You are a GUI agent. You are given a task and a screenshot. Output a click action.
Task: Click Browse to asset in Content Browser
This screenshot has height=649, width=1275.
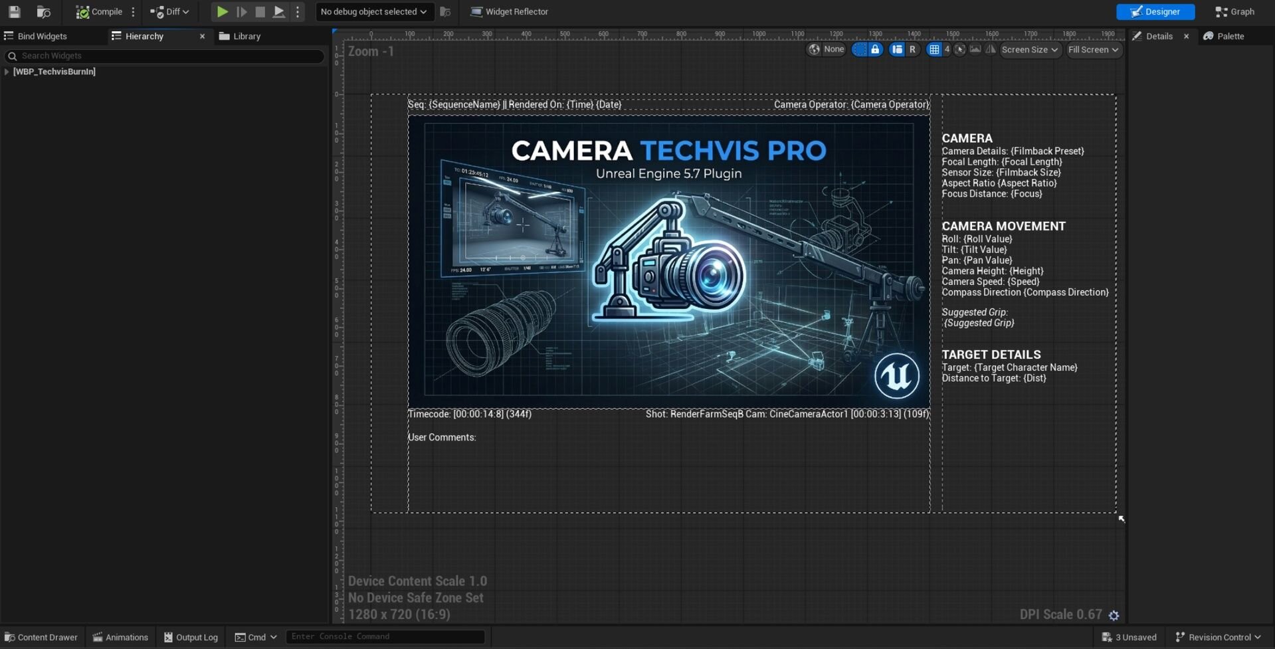tap(44, 12)
